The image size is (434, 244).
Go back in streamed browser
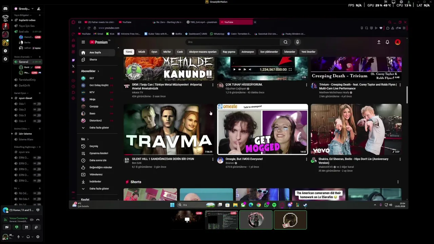pos(80,28)
